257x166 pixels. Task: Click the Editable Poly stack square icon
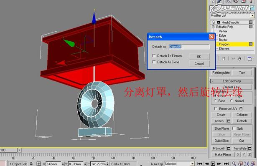pyautogui.click(x=251, y=27)
